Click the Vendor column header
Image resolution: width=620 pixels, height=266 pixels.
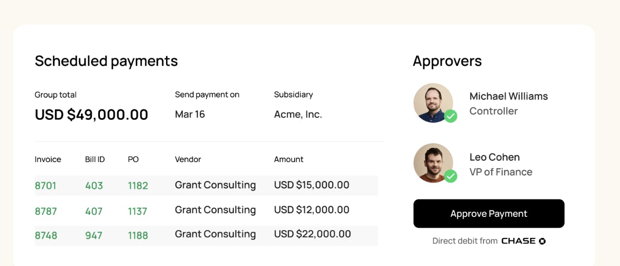(188, 160)
